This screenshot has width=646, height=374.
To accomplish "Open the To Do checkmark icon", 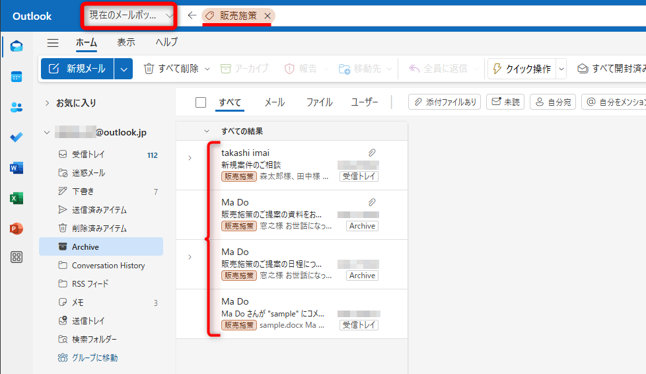I will click(17, 137).
